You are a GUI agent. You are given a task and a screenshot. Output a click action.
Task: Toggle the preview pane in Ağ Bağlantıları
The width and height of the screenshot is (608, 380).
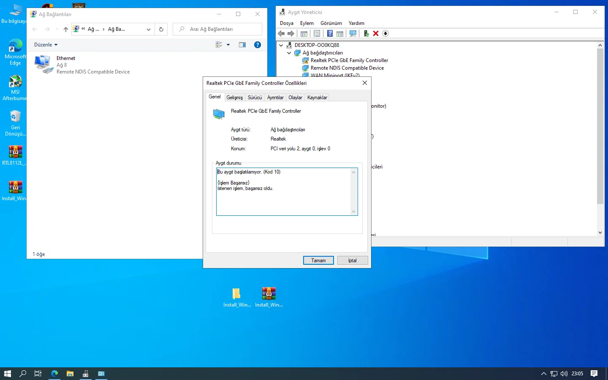point(242,45)
